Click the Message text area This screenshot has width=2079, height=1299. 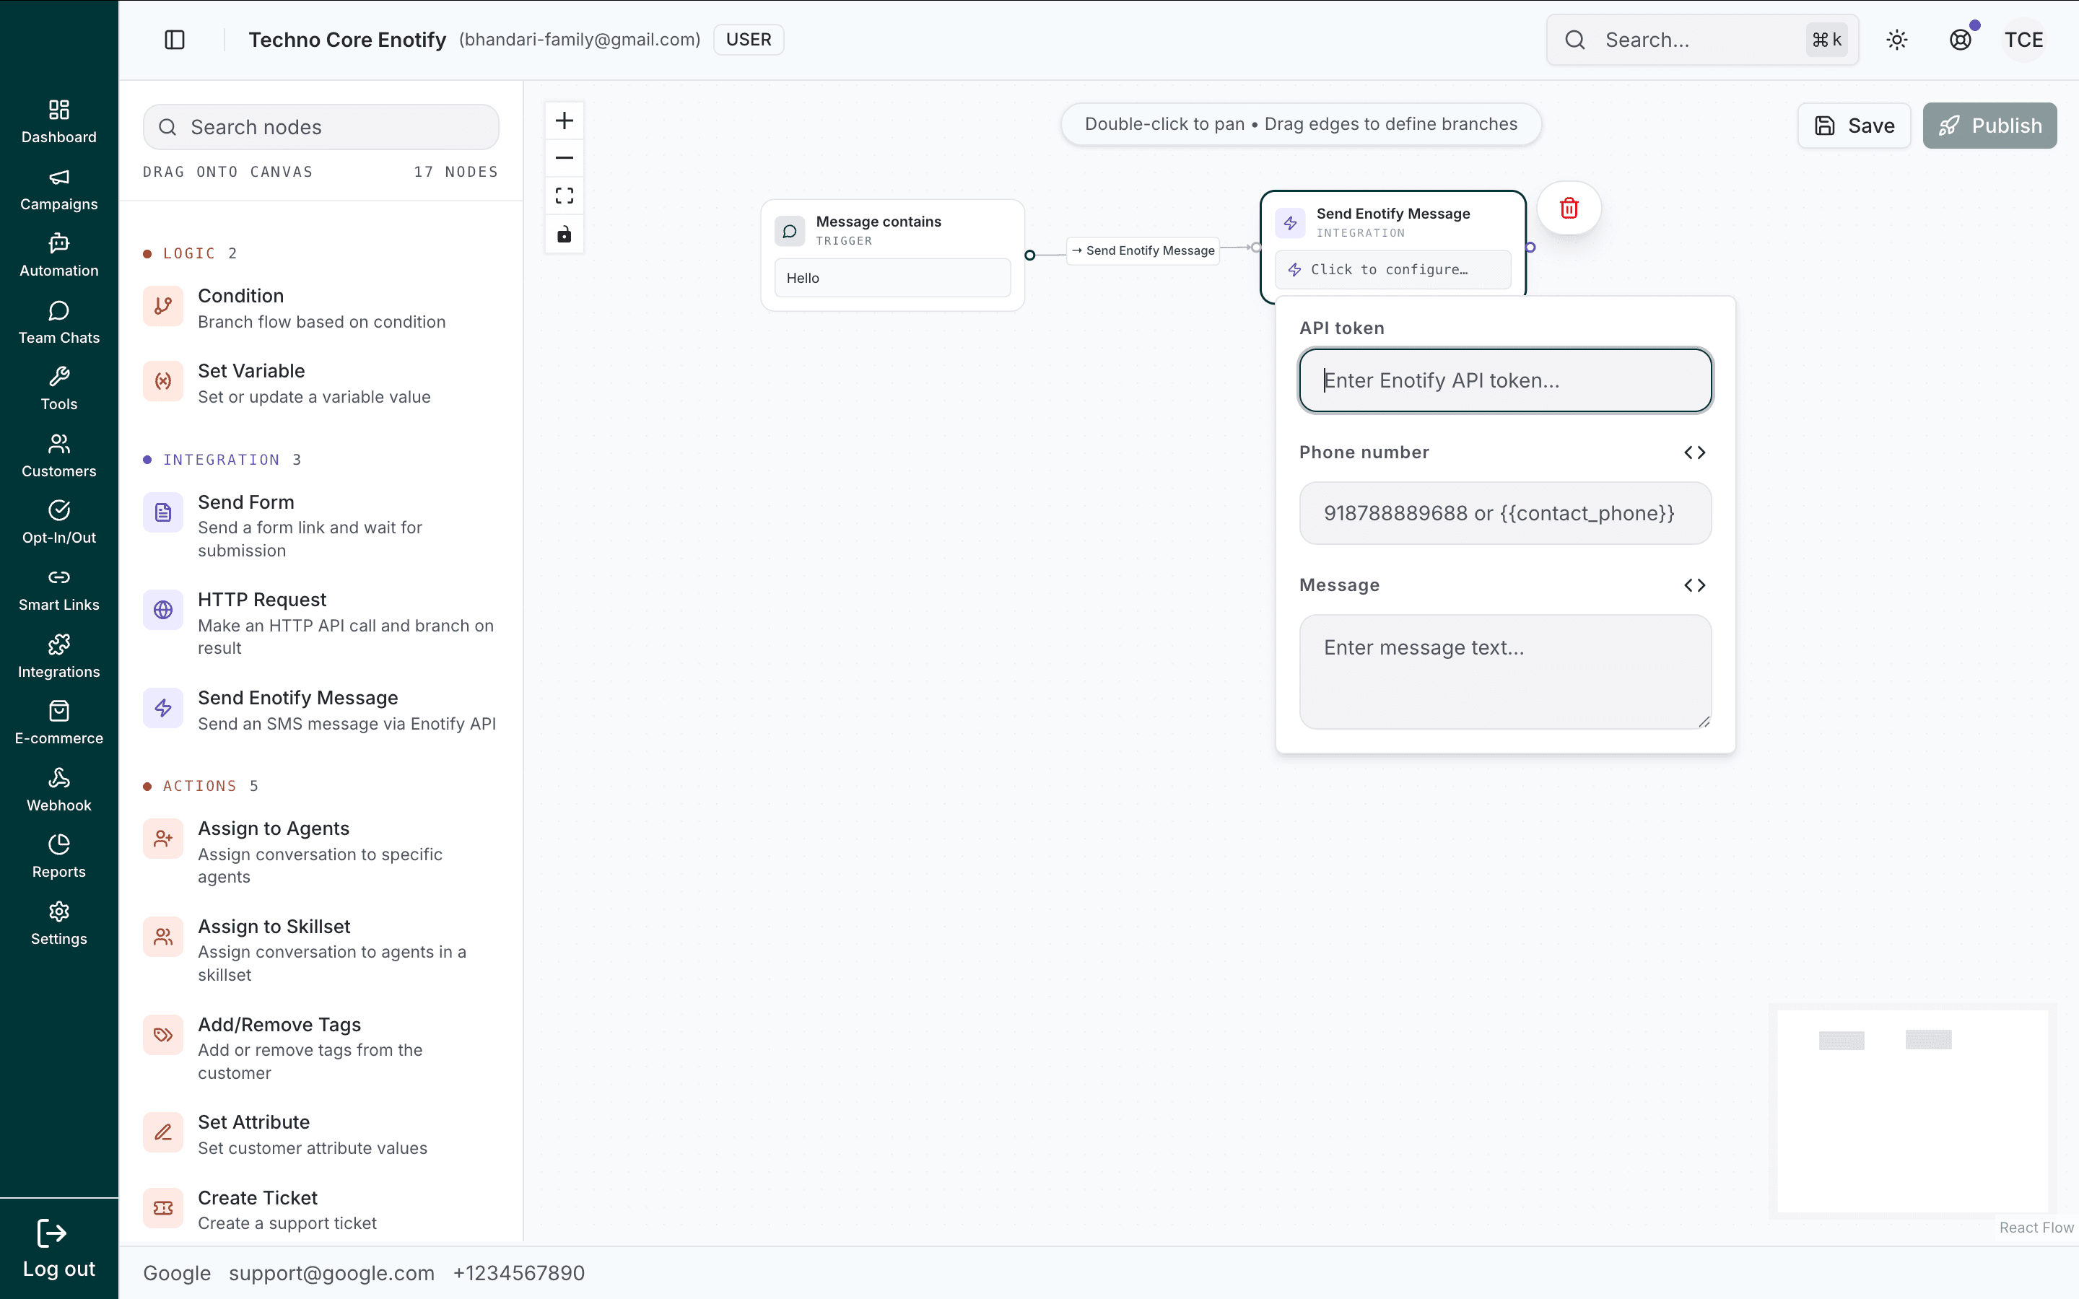1505,672
